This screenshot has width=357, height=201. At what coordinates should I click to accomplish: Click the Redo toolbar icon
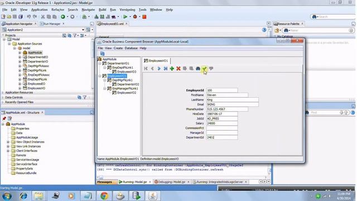[x=35, y=17]
